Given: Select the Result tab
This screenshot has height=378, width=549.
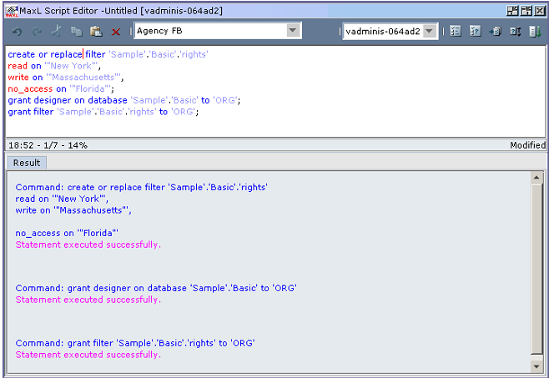Looking at the screenshot, I should [27, 163].
